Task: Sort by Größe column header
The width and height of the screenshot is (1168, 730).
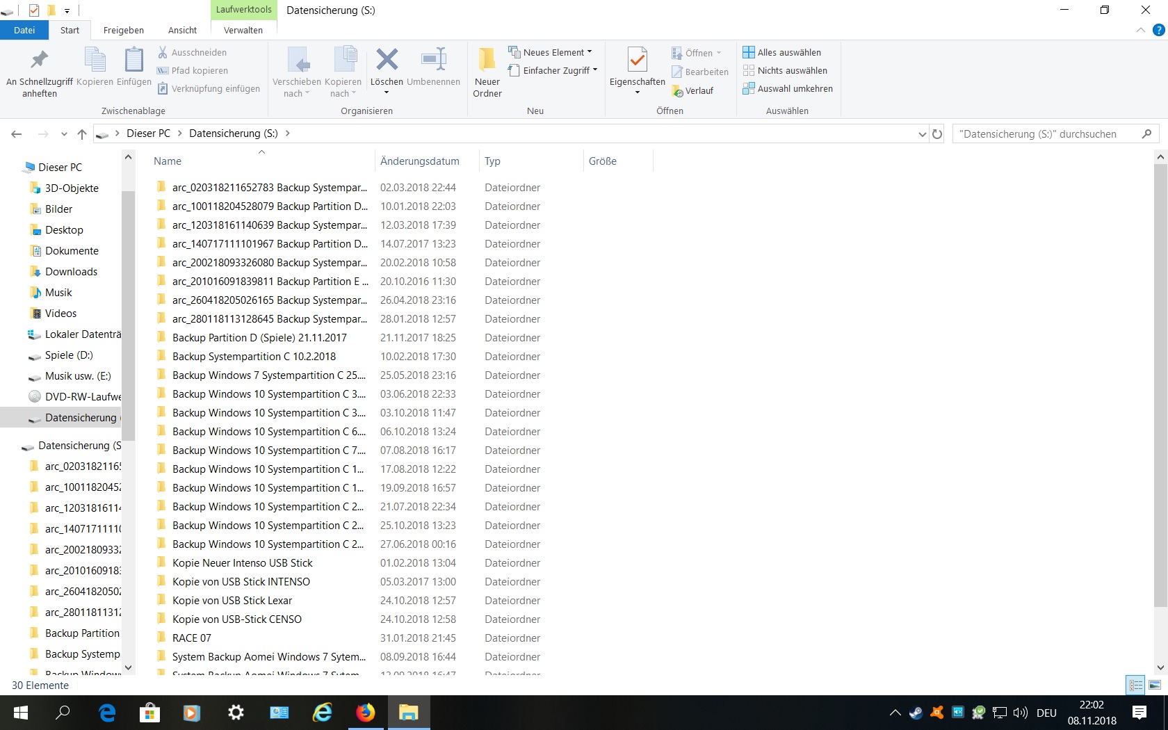Action: tap(618, 161)
